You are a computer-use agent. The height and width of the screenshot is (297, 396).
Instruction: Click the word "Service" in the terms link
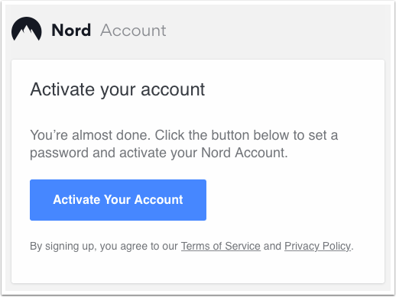(242, 246)
